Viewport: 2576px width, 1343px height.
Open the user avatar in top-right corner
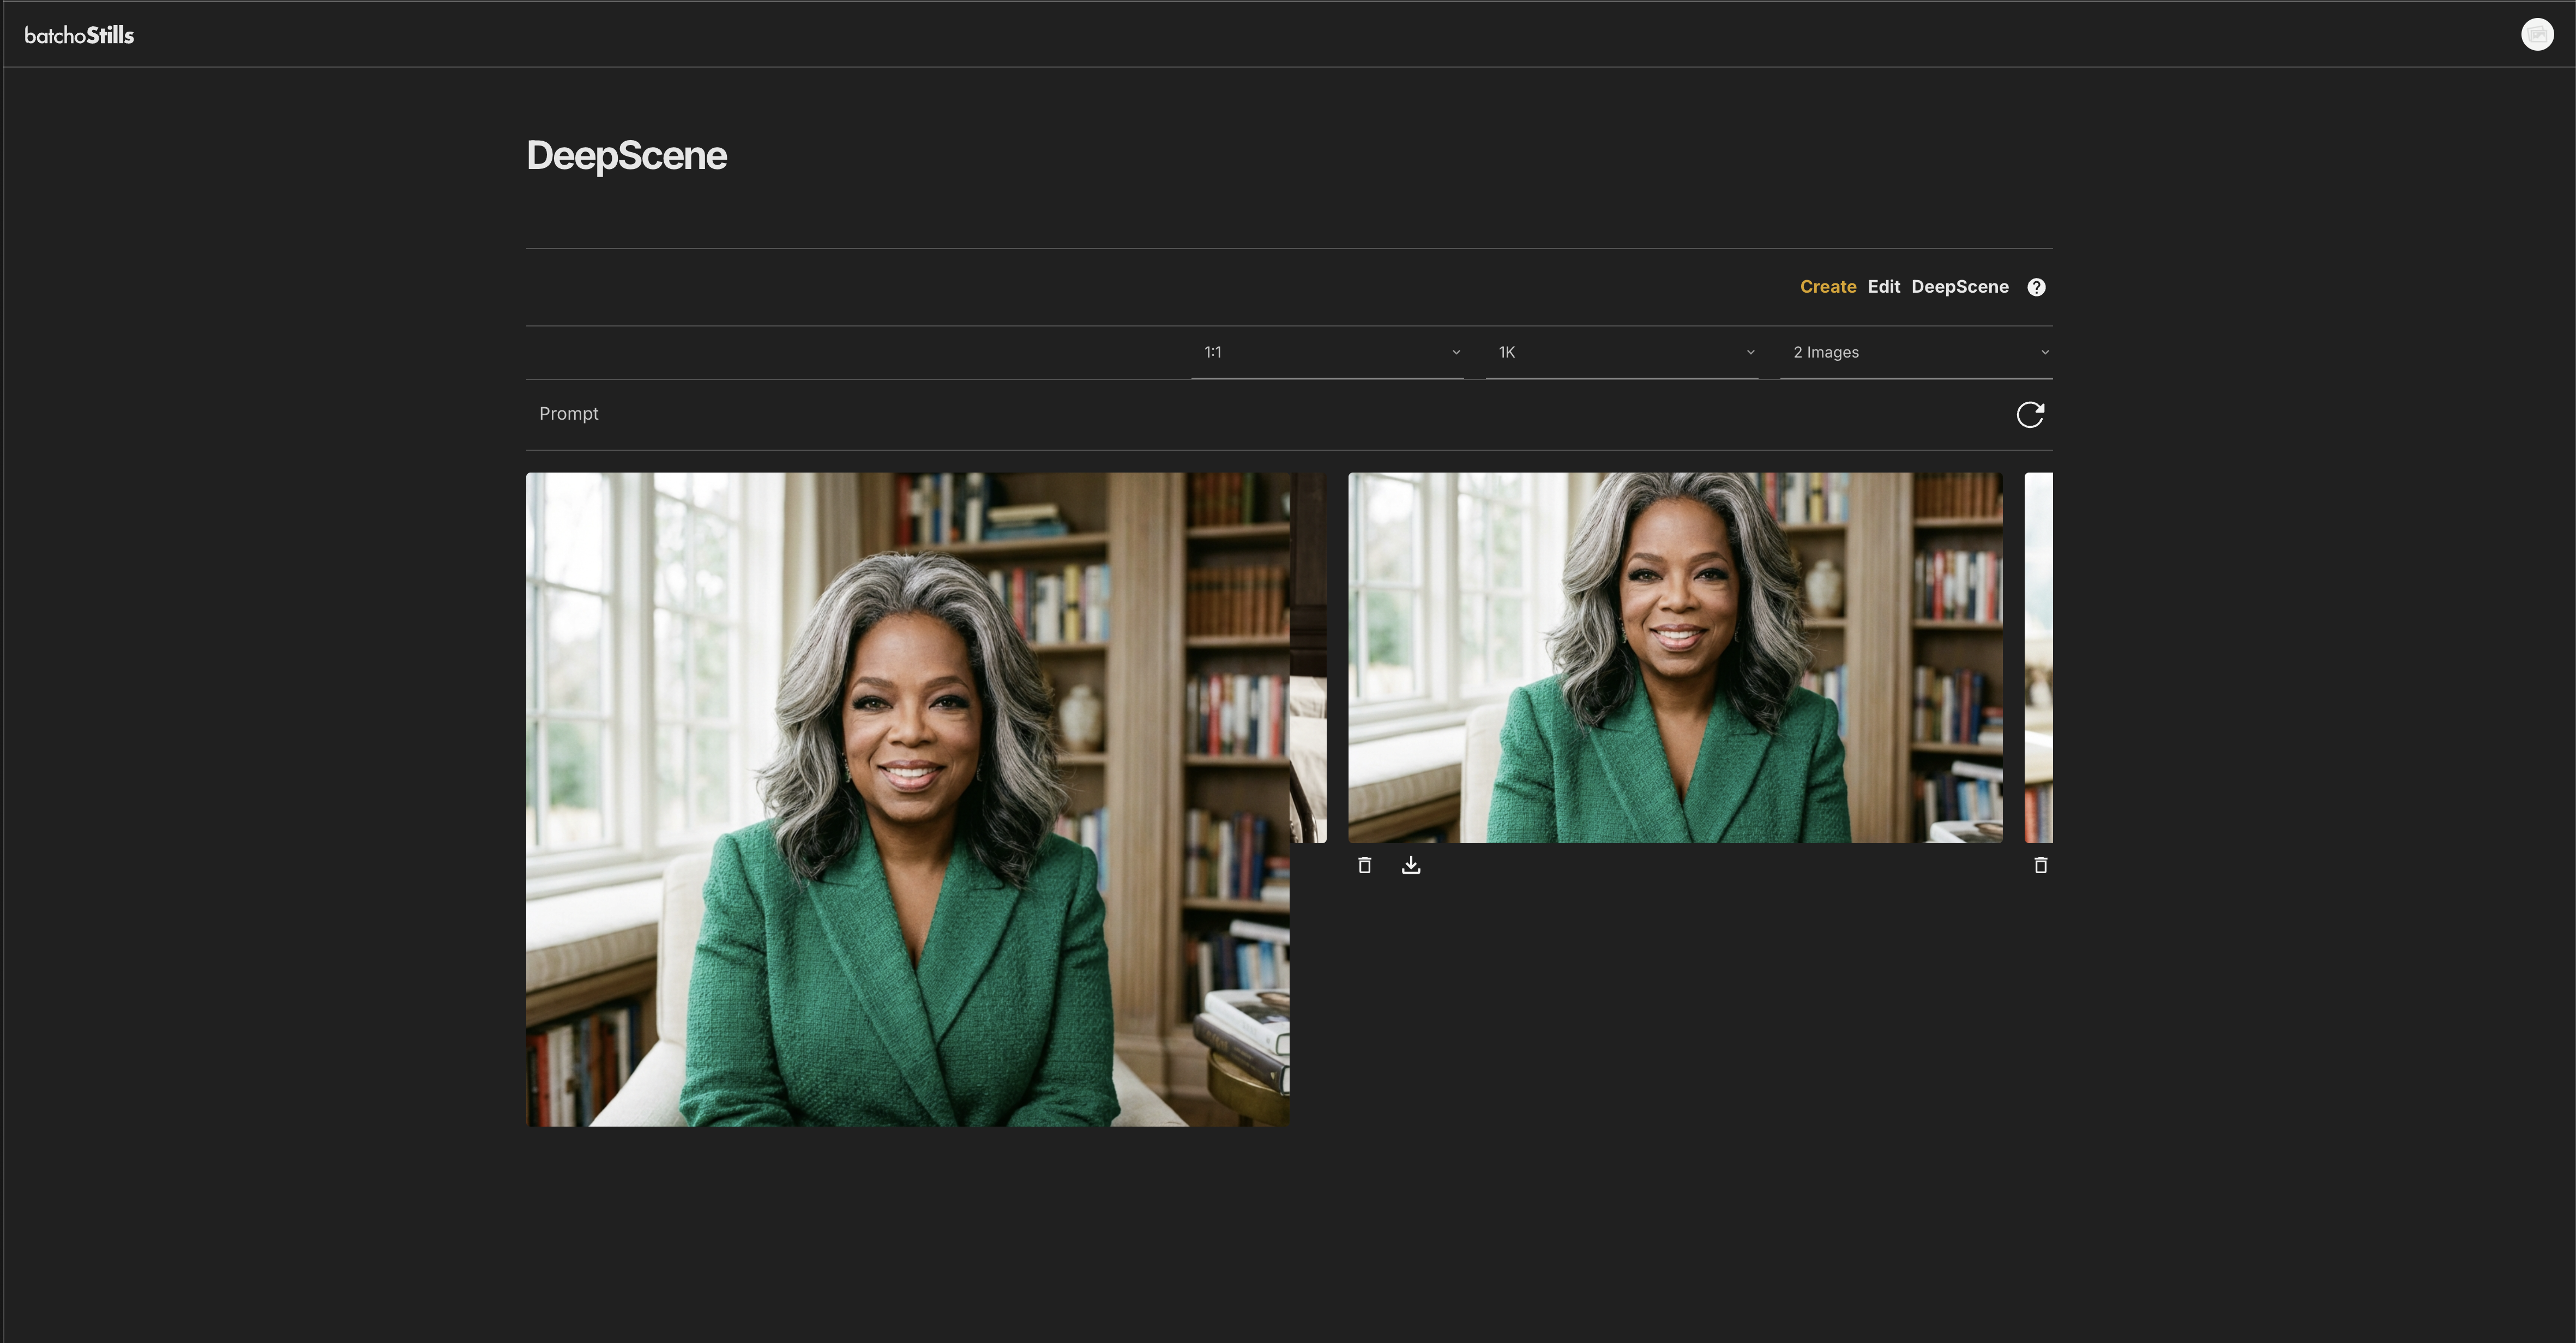click(2536, 35)
